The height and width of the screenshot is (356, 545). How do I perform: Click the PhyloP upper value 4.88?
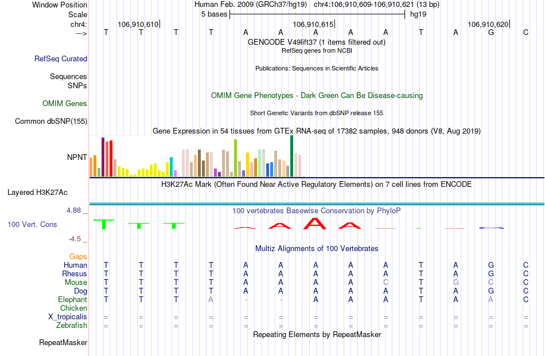(x=73, y=210)
